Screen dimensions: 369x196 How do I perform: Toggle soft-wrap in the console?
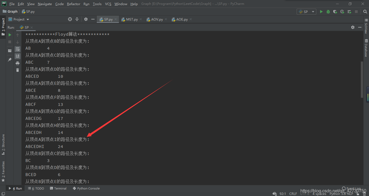(18, 49)
